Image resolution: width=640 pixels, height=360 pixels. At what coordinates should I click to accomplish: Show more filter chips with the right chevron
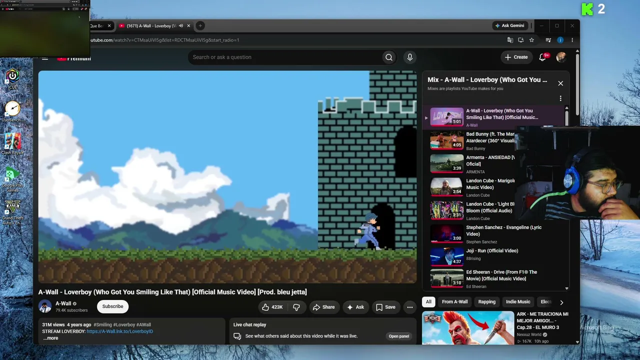coord(561,302)
